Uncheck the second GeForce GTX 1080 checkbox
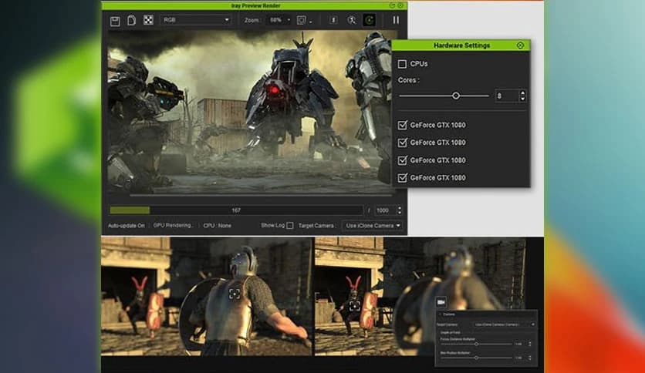This screenshot has height=373, width=645. [x=402, y=142]
